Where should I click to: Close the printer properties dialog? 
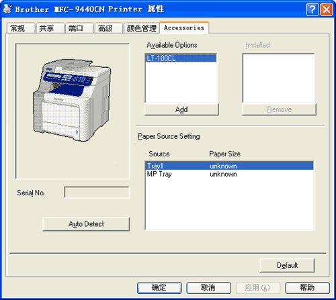tap(326, 9)
